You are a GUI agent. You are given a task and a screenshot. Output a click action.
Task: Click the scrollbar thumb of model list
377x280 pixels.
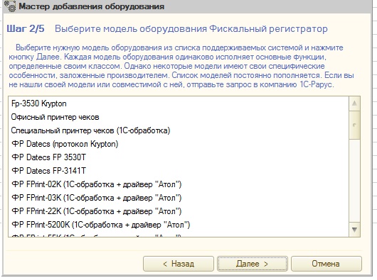click(x=354, y=125)
